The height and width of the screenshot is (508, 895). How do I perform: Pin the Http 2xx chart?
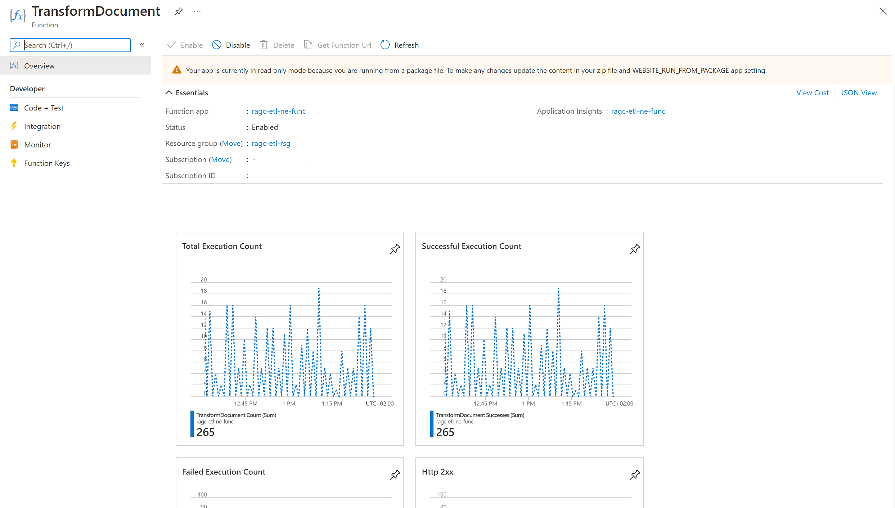[635, 475]
